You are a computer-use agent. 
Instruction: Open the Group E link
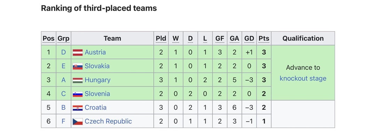tap(63, 66)
